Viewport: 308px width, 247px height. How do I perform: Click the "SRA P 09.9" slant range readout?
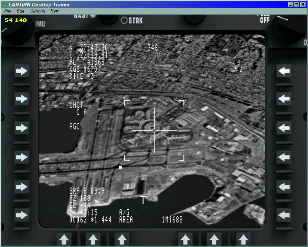(x=87, y=191)
